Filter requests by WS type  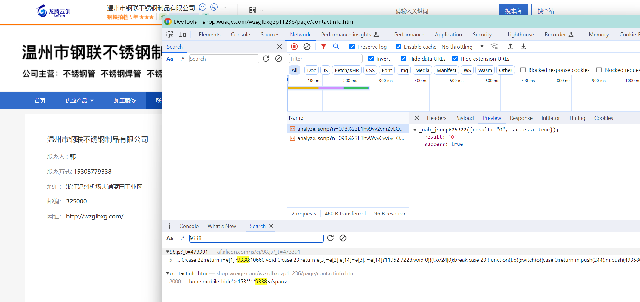point(467,70)
